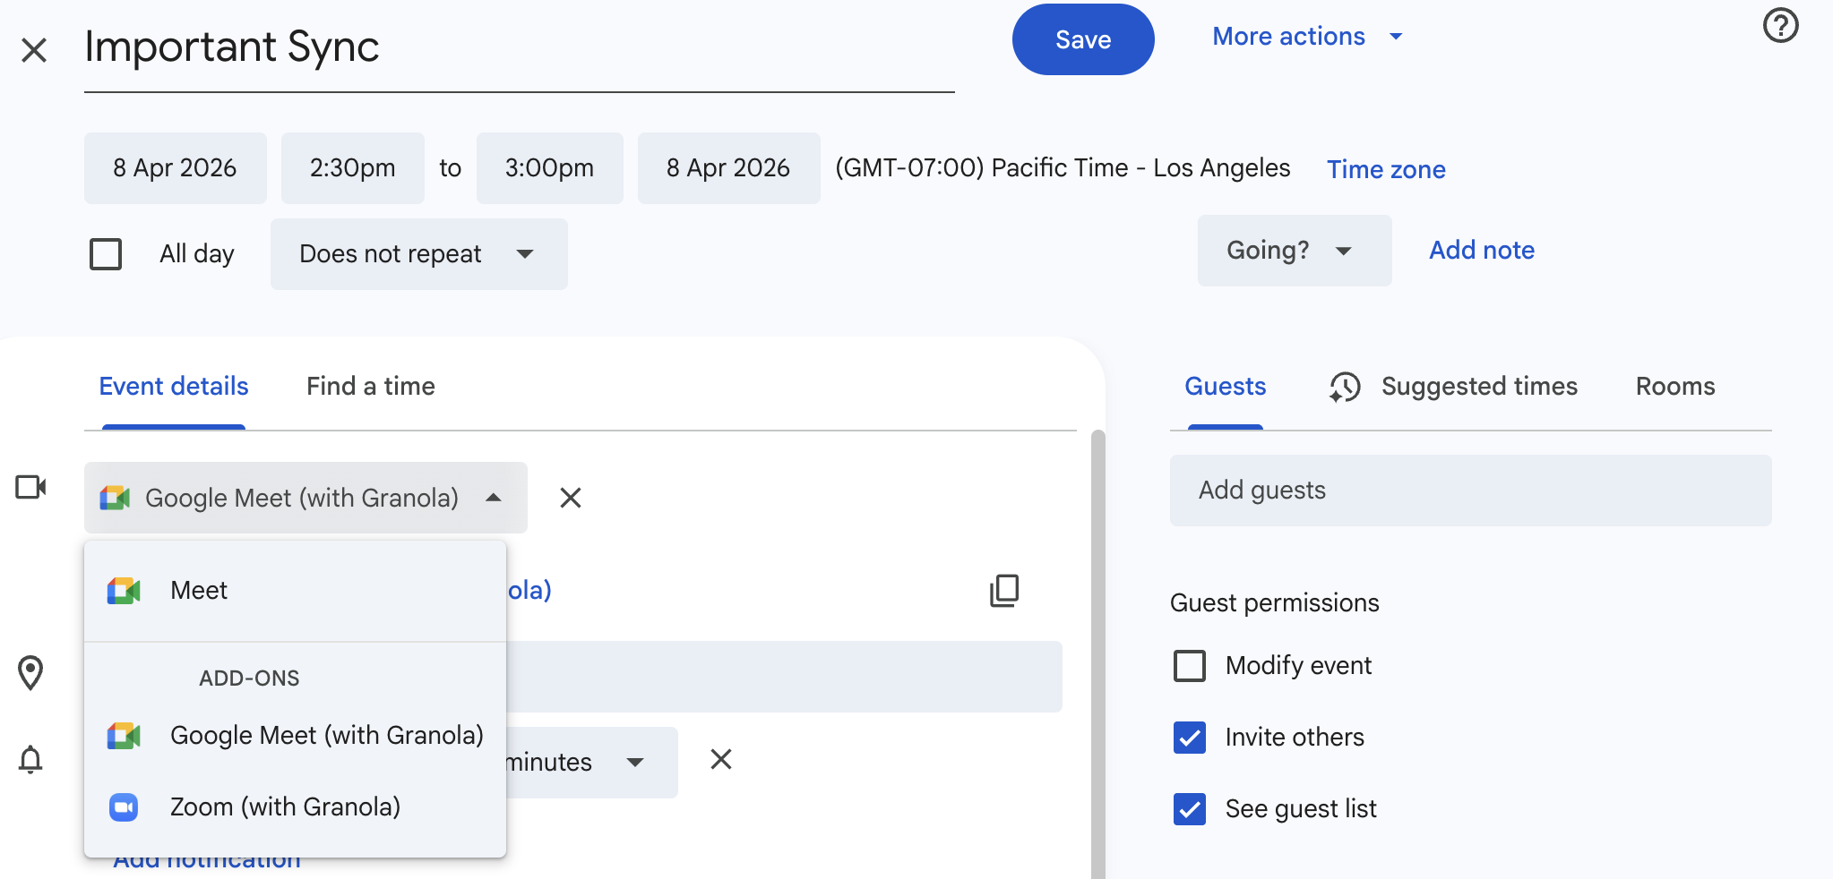This screenshot has height=879, width=1833.
Task: Pick the end date 8 Apr 2026
Action: (729, 168)
